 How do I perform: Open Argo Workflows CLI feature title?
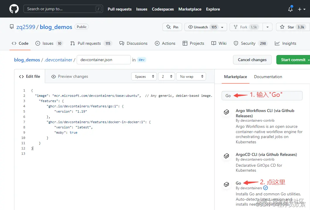[265, 113]
